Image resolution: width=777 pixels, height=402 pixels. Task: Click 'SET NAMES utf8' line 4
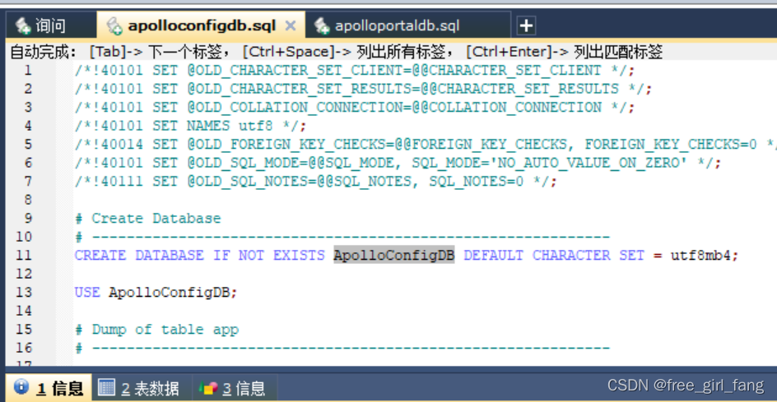pos(191,126)
